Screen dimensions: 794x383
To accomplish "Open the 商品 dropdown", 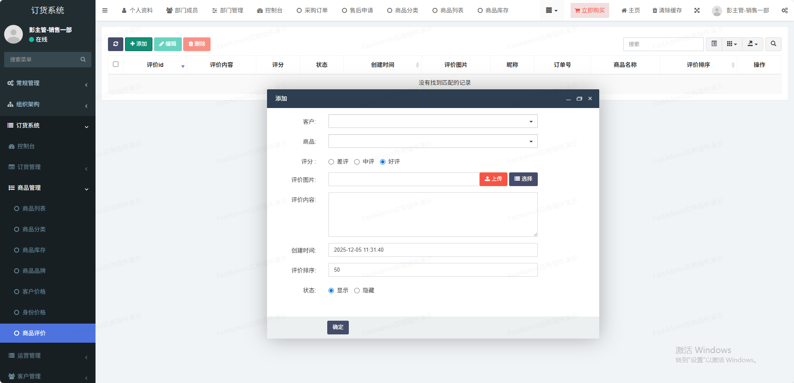I will pyautogui.click(x=433, y=141).
